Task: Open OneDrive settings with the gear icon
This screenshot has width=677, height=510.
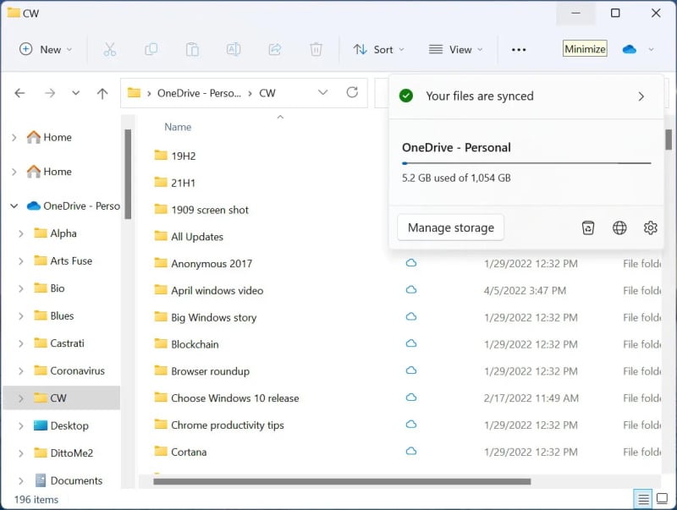Action: [x=650, y=228]
